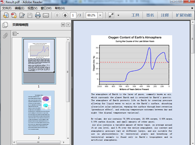
Task: Go to next page with down arrow
Action: [65, 15]
